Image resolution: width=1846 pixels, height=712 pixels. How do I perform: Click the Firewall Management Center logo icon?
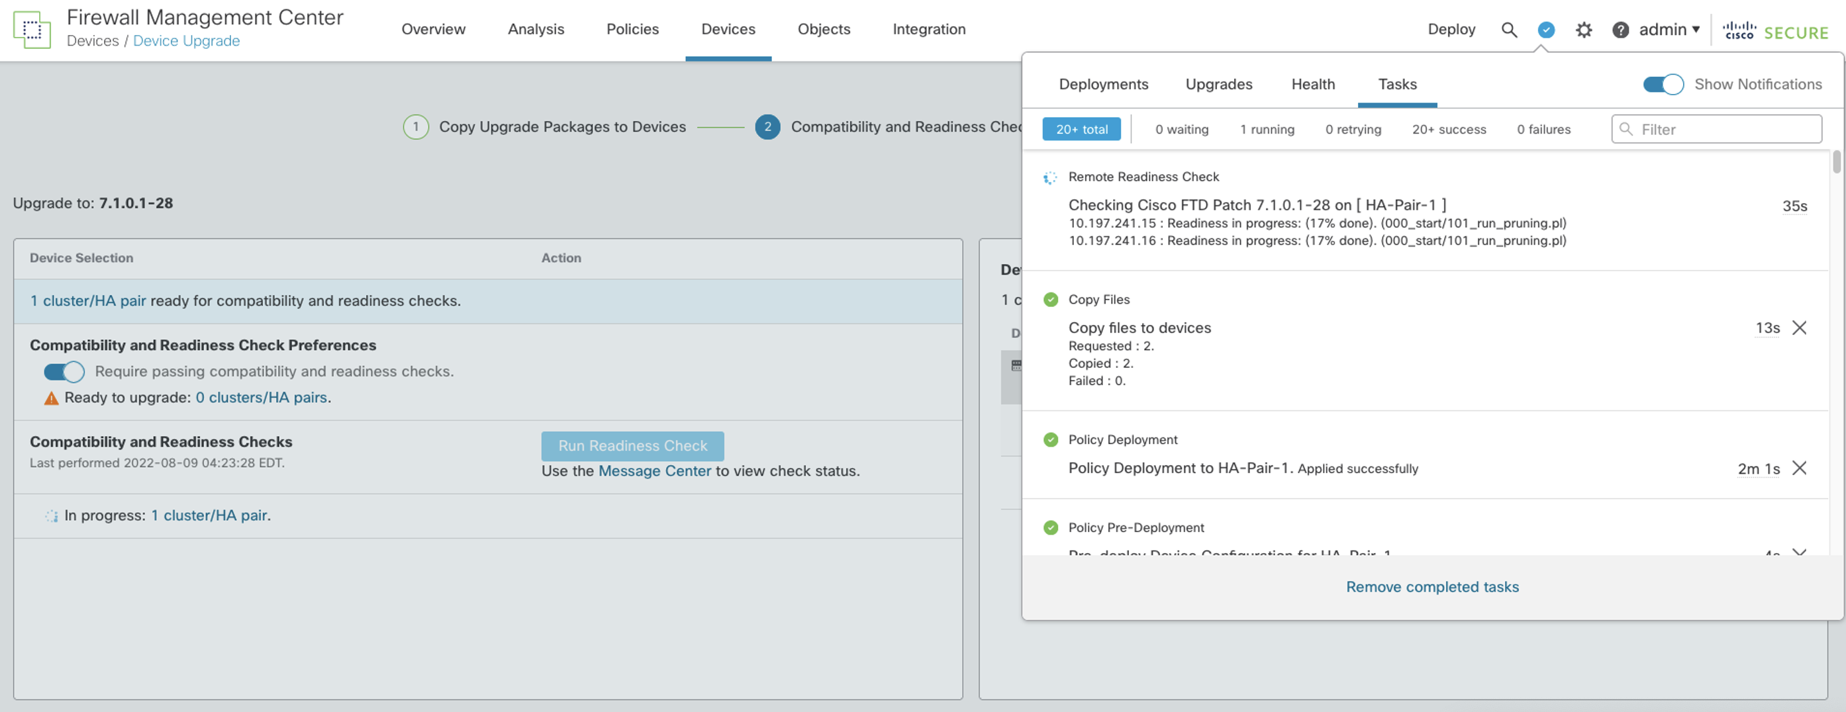pos(32,29)
